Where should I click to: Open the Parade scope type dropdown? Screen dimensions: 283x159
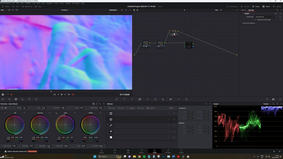(x=267, y=104)
